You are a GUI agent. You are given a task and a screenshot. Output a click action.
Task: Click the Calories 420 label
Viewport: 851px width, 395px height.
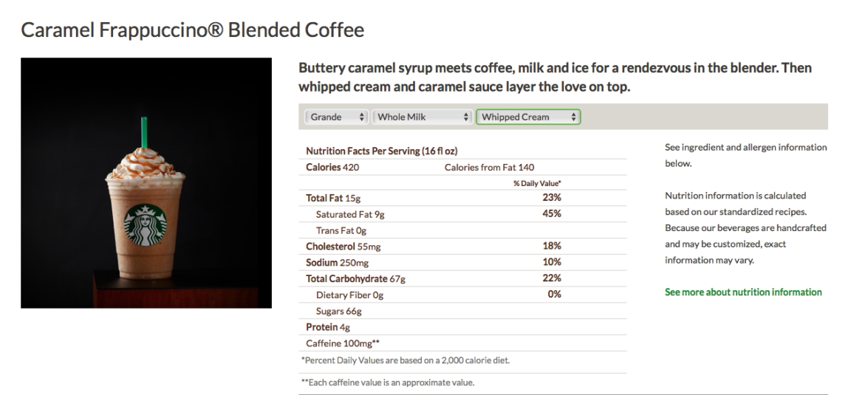pos(332,168)
